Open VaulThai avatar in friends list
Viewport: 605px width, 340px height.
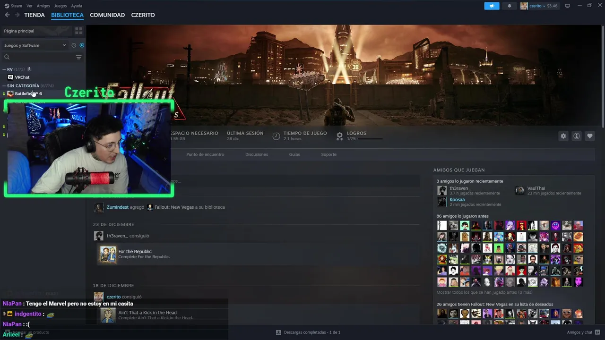click(x=519, y=190)
